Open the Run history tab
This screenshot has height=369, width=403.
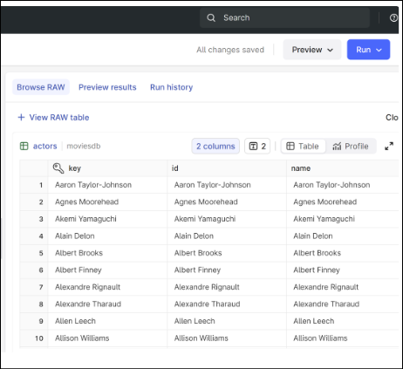click(x=171, y=87)
